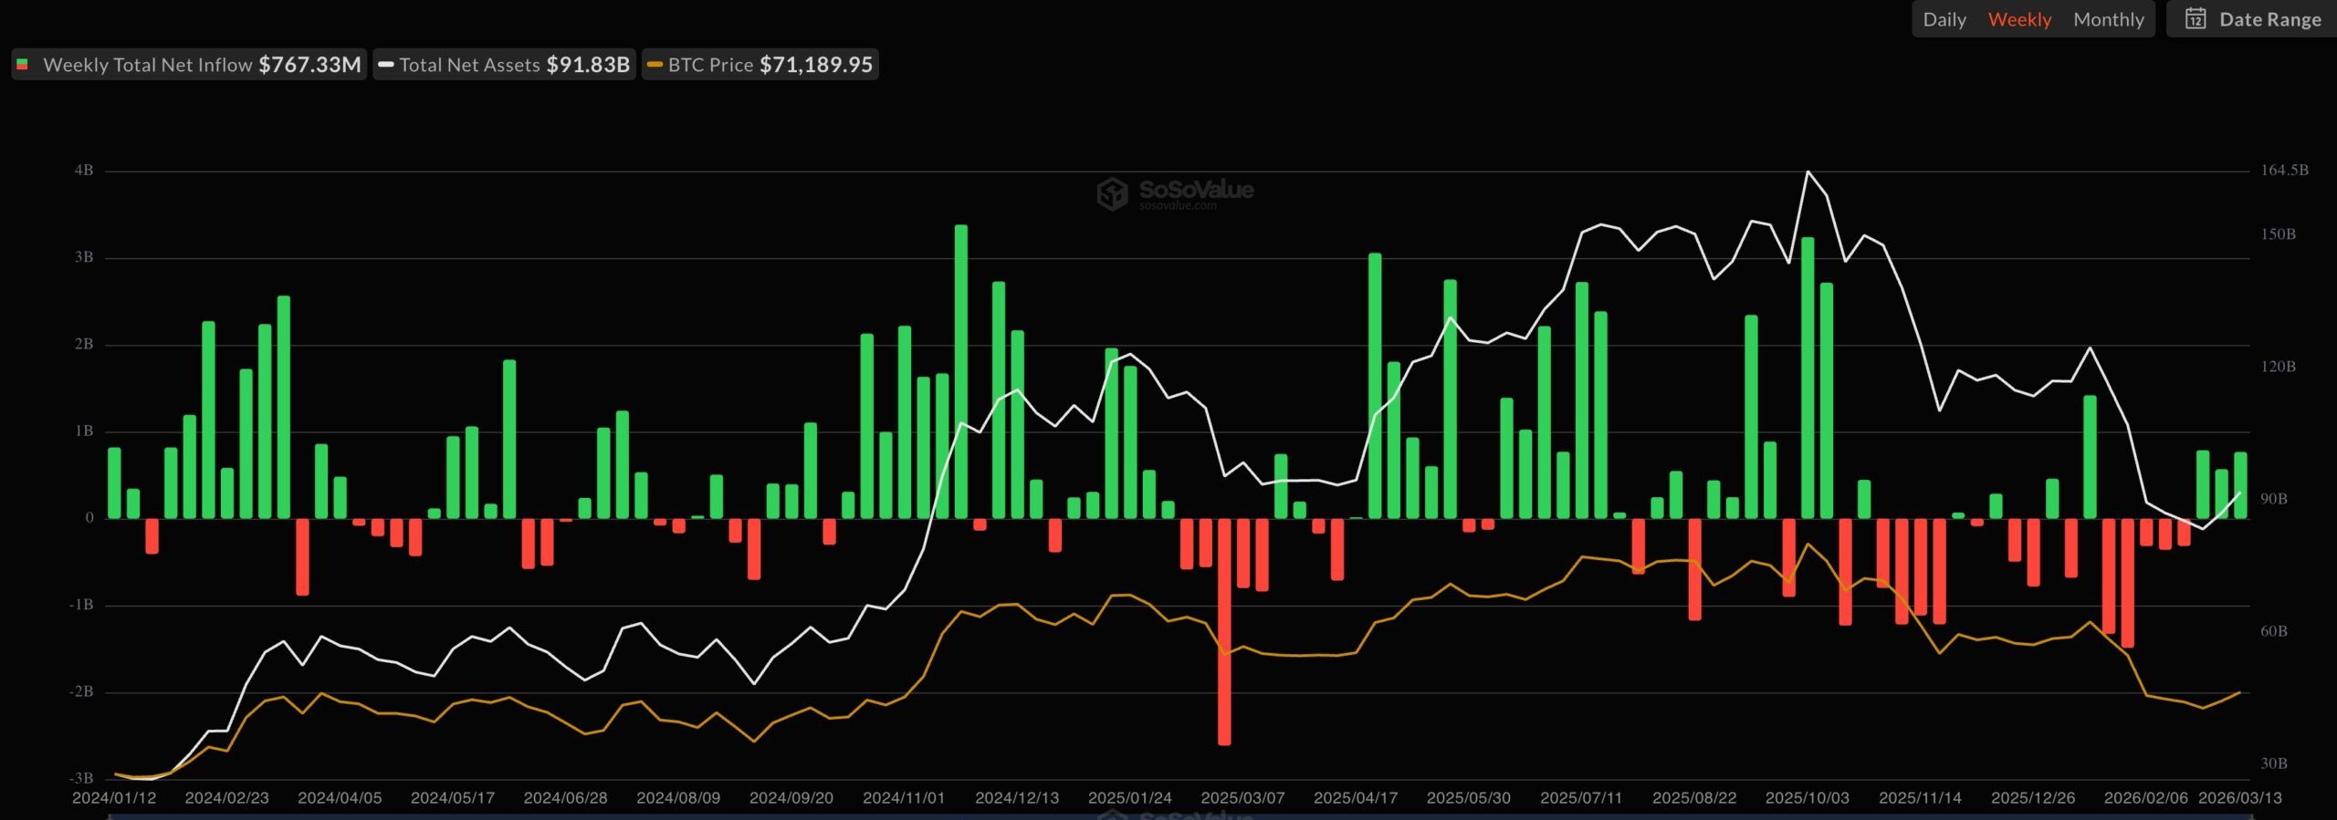The height and width of the screenshot is (820, 2337).
Task: Switch chart to Daily view
Action: (1944, 19)
